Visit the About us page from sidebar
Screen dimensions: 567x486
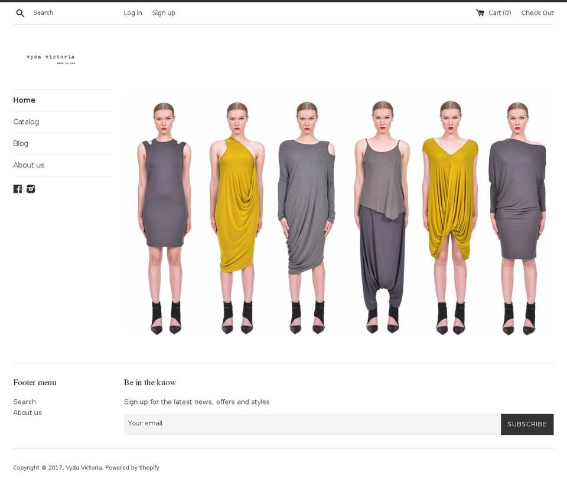(x=28, y=165)
